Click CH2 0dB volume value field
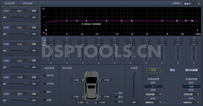Image resolution: width=203 pixels, height=106 pixels. [x=34, y=34]
